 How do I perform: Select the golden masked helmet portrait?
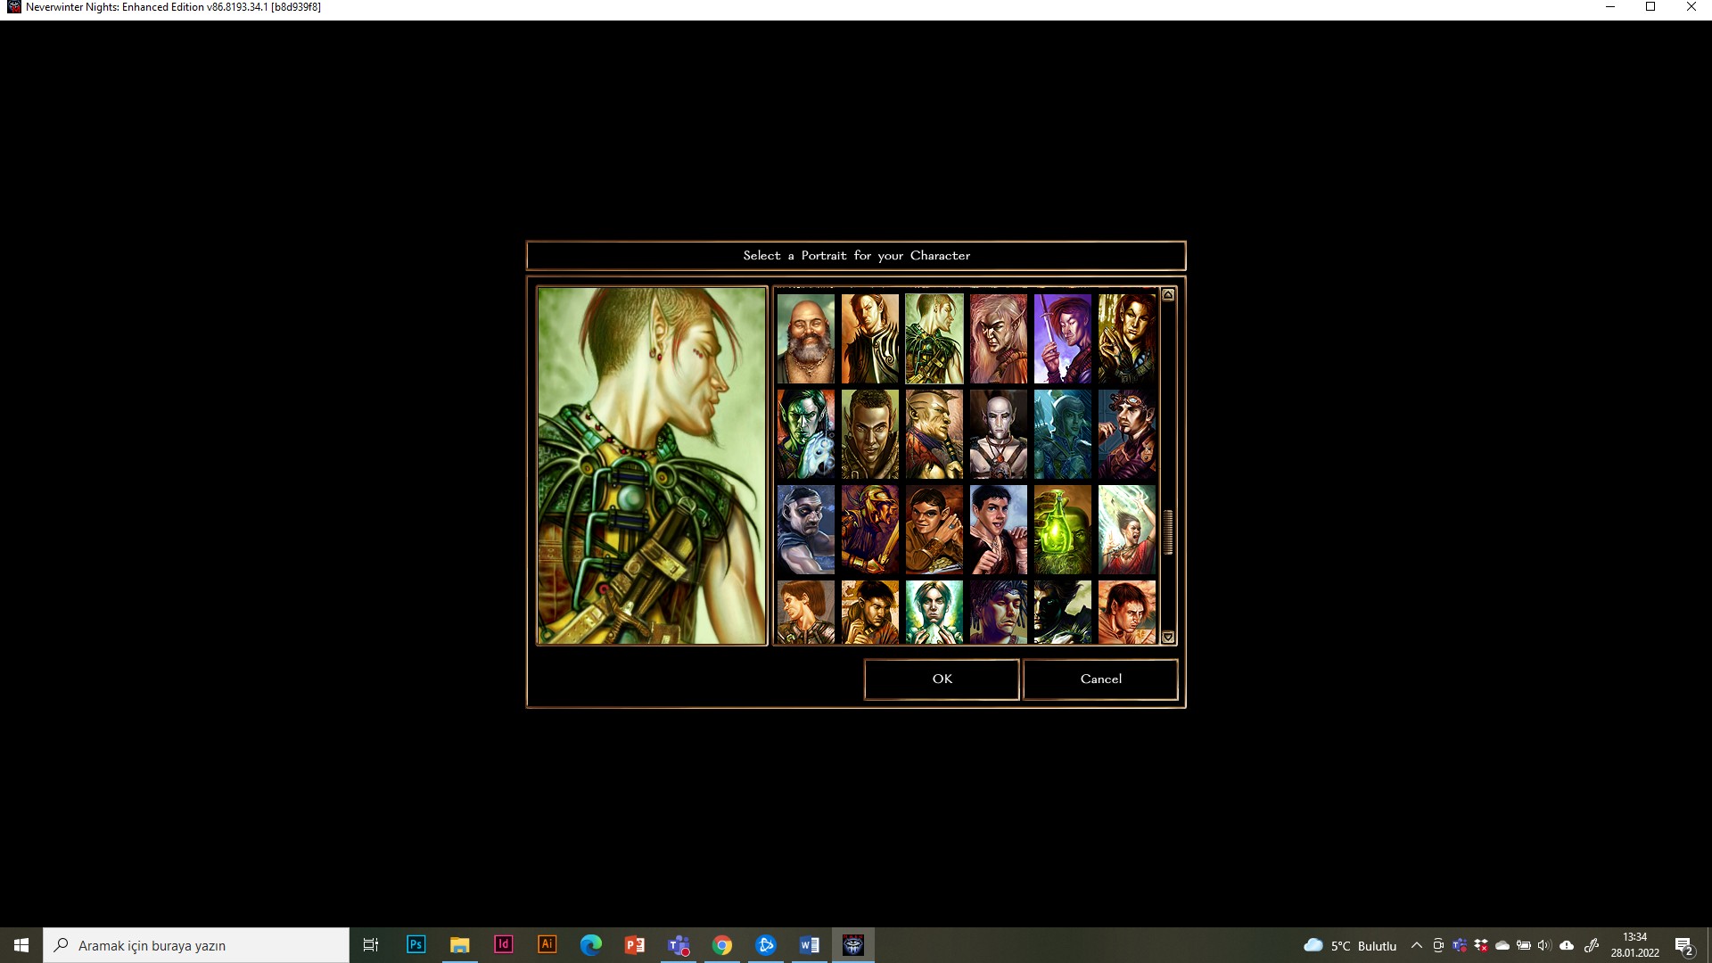[x=869, y=530]
